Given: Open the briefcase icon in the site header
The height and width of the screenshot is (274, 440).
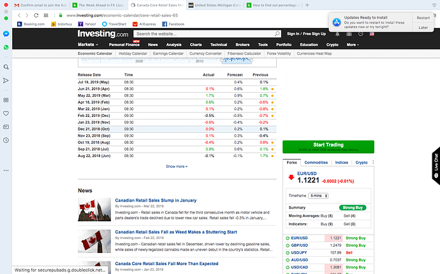Looking at the screenshot, I should coord(349,34).
